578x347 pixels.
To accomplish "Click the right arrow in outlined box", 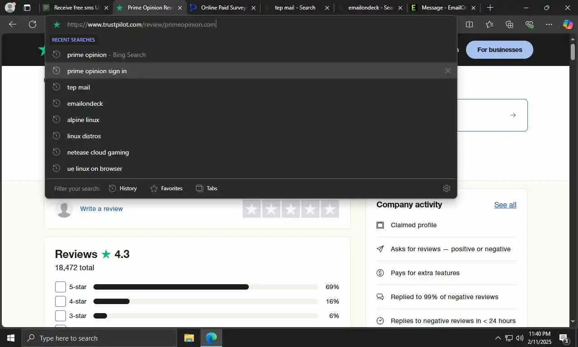I will pos(513,115).
